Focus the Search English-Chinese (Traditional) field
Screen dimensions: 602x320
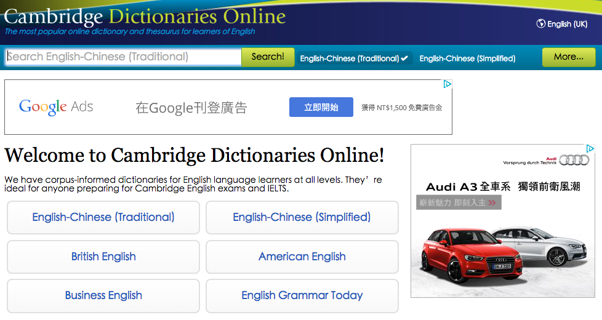(x=123, y=57)
